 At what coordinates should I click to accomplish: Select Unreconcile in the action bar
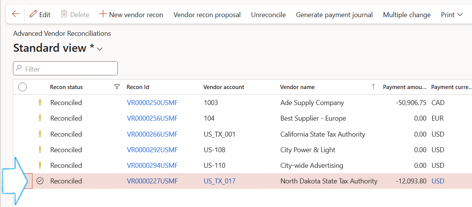(268, 15)
